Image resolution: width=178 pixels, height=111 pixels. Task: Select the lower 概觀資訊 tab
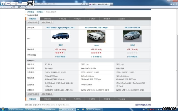(33, 99)
